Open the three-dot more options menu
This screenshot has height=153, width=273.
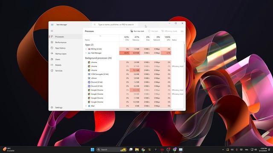[x=182, y=31]
